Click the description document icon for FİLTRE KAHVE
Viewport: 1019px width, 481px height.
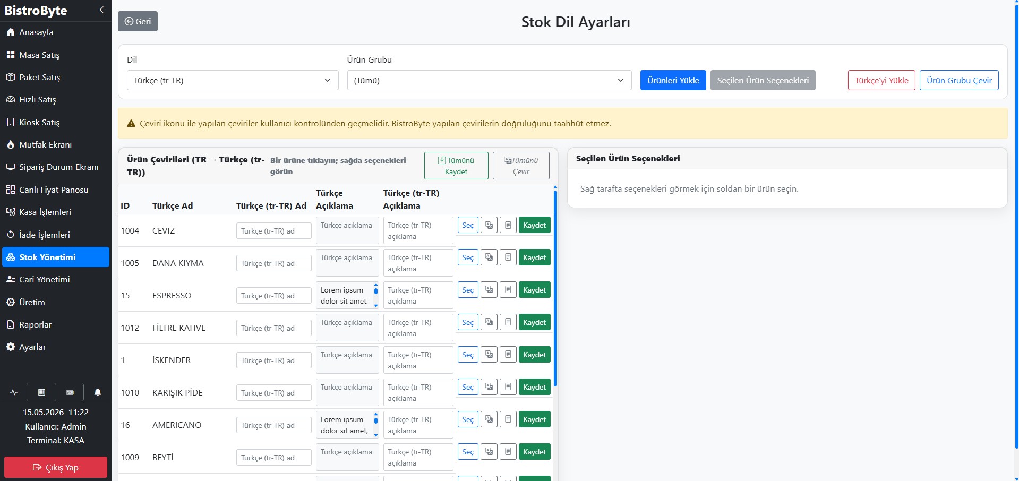[x=508, y=322]
